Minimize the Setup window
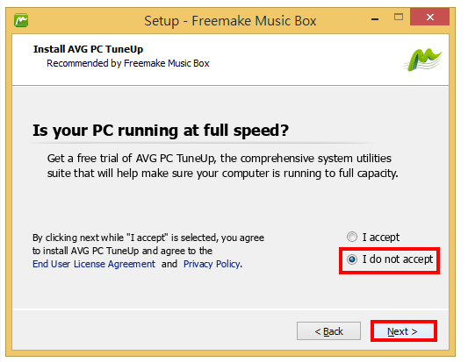The image size is (468, 362). click(375, 19)
